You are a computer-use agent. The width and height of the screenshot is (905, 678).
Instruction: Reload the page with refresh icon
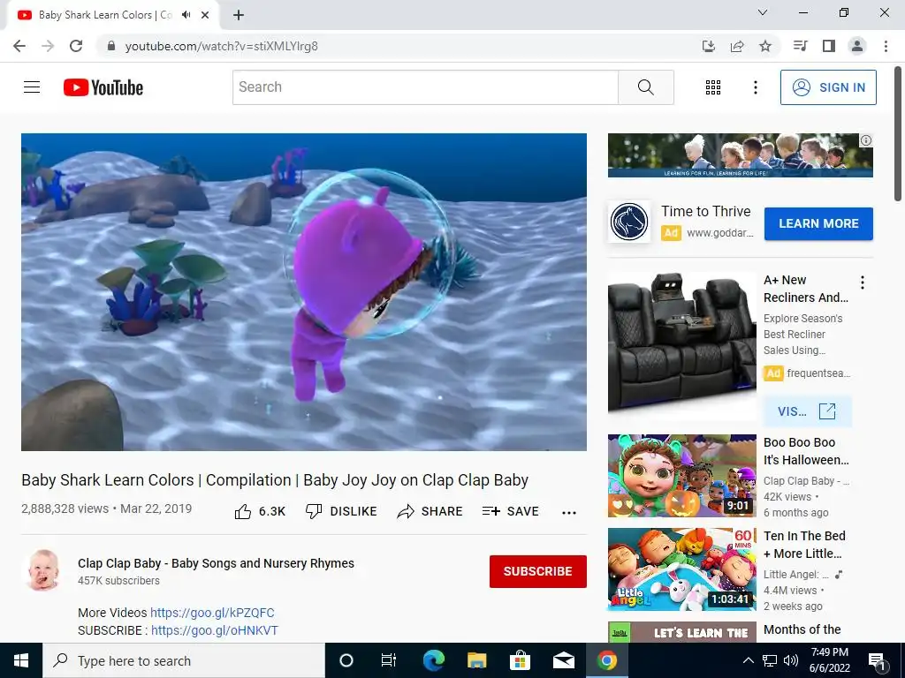point(76,46)
